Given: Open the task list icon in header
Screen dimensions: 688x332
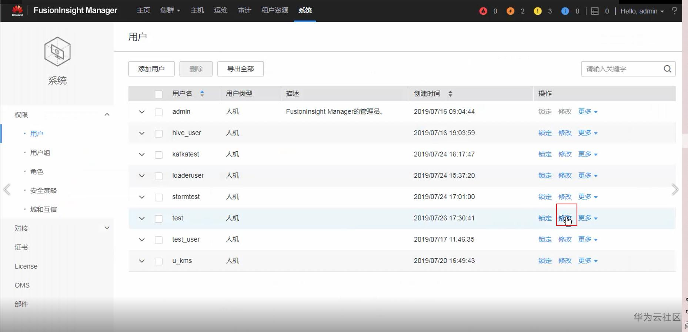Looking at the screenshot, I should (x=595, y=11).
